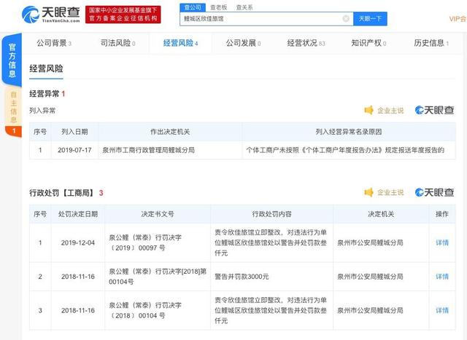Open the 经营风险 tab

click(x=181, y=43)
